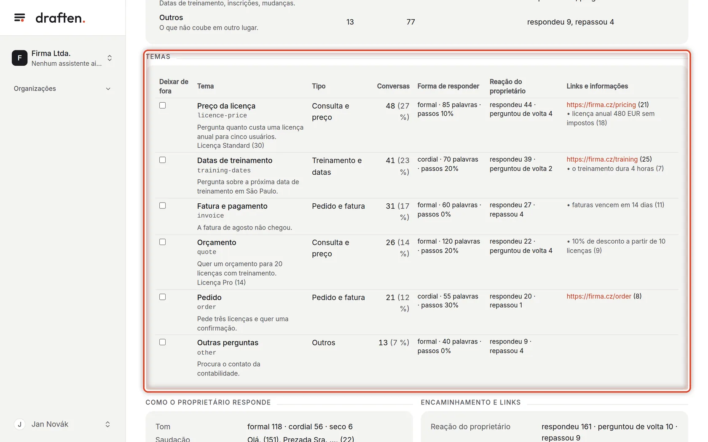
Task: Select the Fatura e pagamento theme title
Action: coord(232,206)
